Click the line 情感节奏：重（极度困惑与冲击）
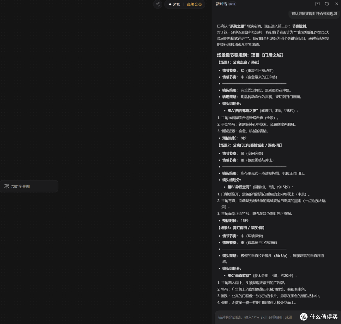Image resolution: width=341 pixels, height=324 pixels. pos(248,160)
